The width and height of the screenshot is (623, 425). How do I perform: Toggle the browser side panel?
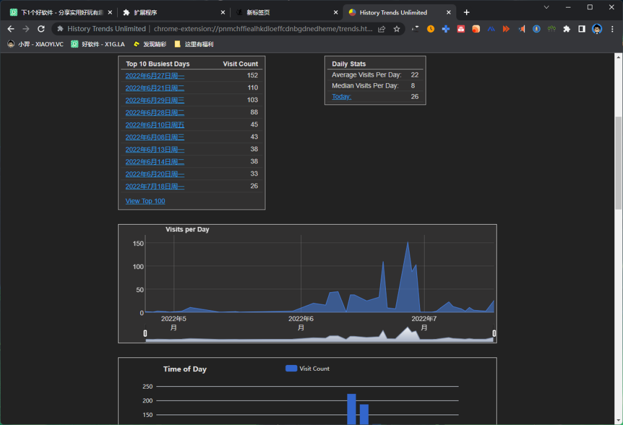click(x=581, y=29)
